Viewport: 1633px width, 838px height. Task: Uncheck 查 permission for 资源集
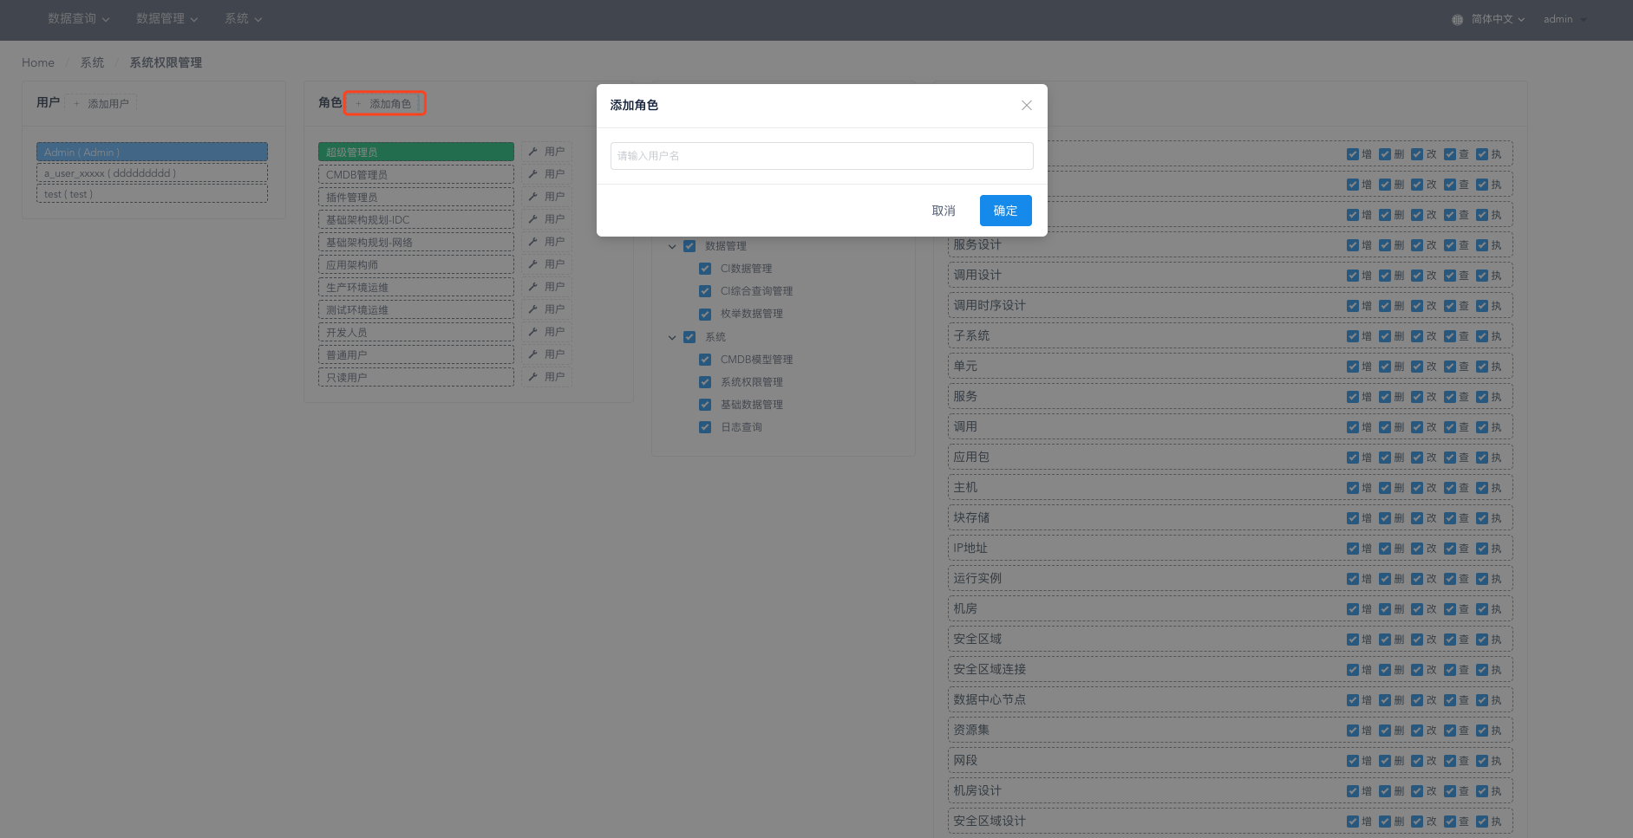[1450, 731]
